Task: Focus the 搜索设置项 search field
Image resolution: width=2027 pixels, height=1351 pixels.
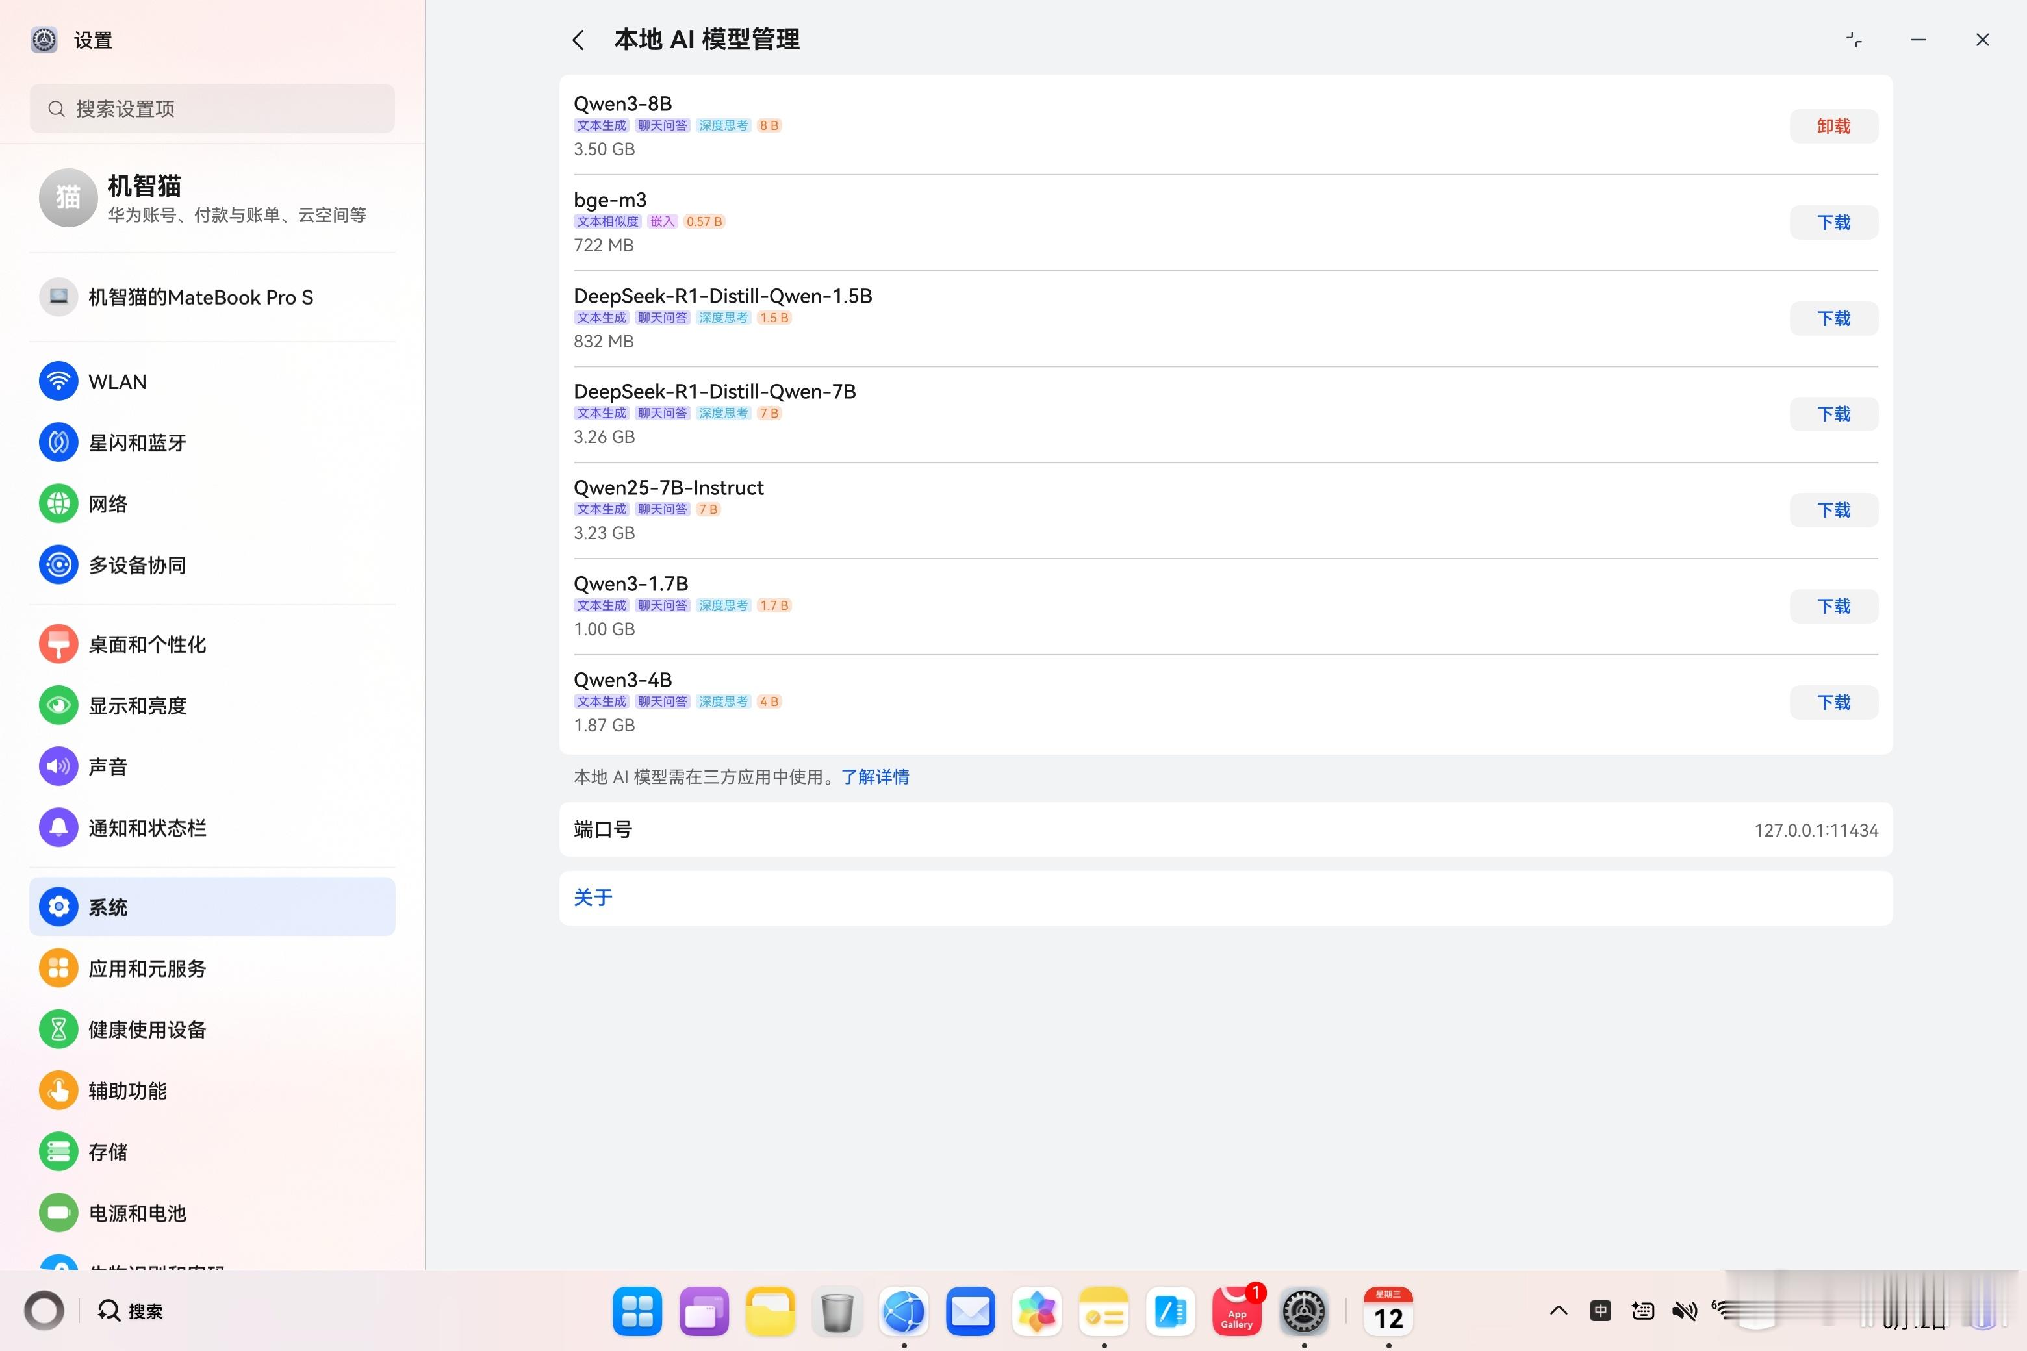Action: click(212, 108)
